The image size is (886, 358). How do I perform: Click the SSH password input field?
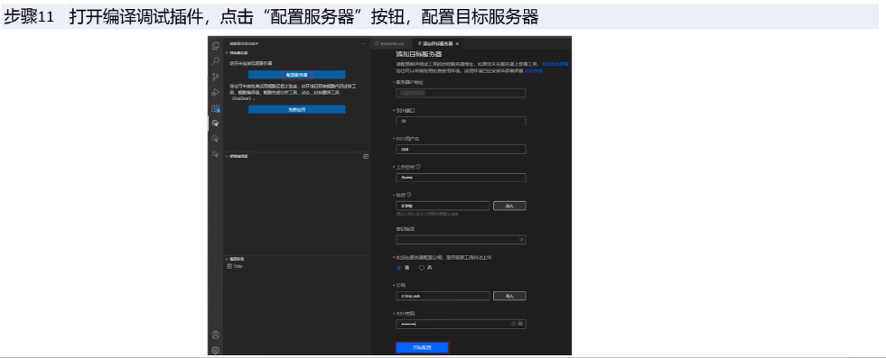tap(462, 324)
